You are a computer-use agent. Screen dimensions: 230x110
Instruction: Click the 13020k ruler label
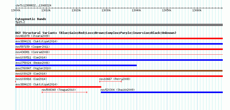point(76,10)
